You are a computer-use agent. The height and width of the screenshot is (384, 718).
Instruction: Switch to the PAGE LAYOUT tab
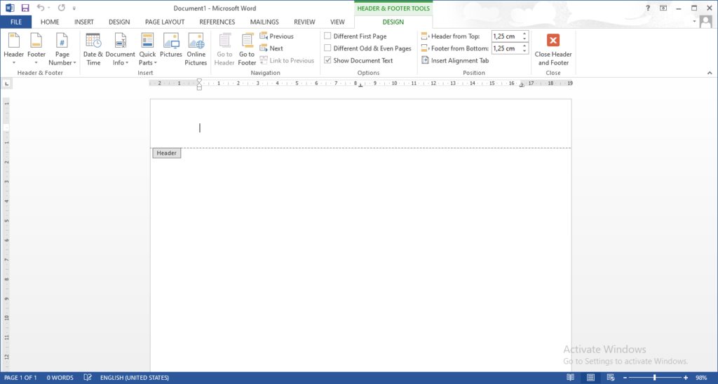click(163, 22)
